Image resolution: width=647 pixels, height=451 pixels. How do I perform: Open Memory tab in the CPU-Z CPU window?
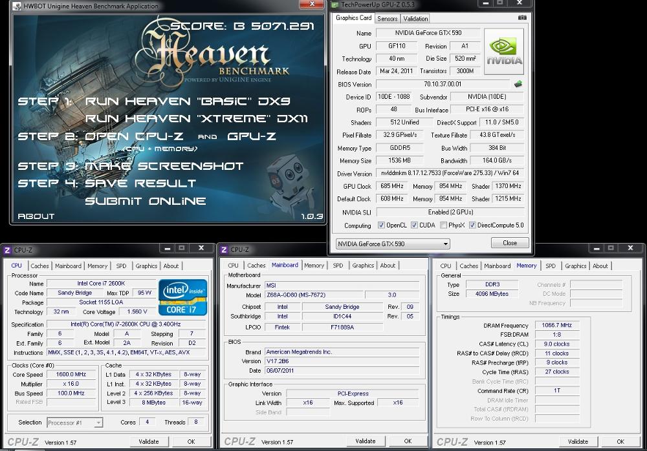point(98,266)
